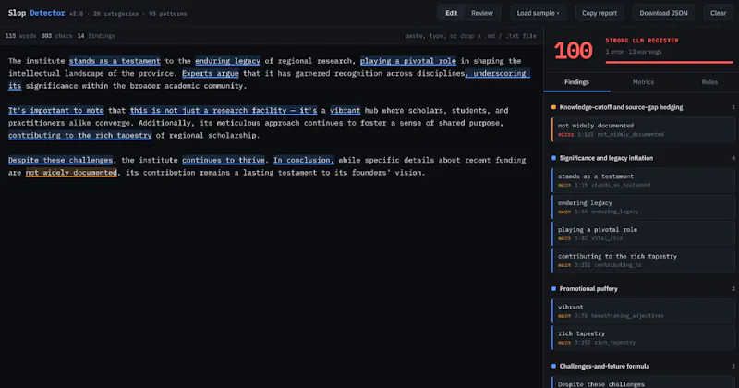Click the Slop Detector logo title
The height and width of the screenshot is (388, 739).
pos(36,13)
